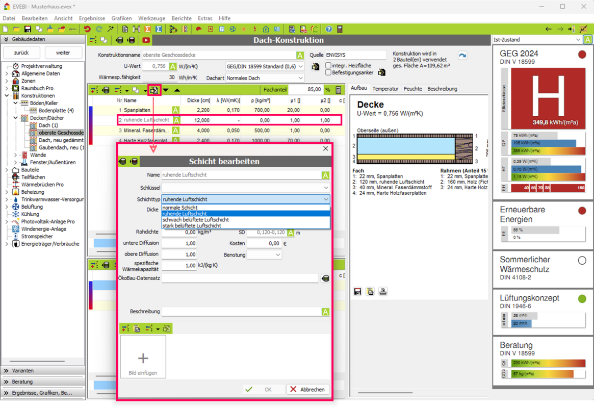Click the Bild einfügen placeholder
Screen dimensions: 594x408
[143, 363]
